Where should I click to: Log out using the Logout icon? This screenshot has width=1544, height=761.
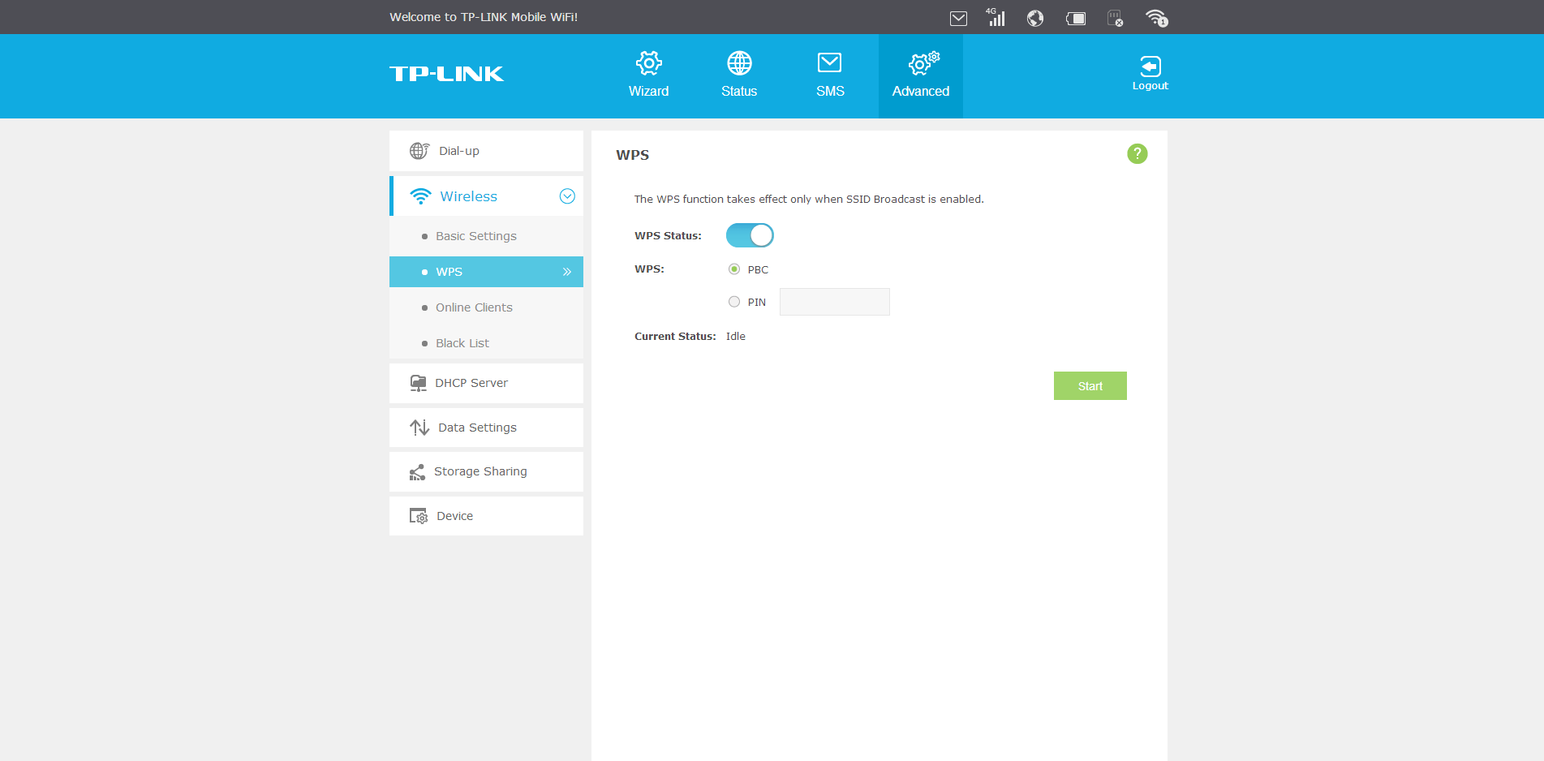tap(1150, 73)
